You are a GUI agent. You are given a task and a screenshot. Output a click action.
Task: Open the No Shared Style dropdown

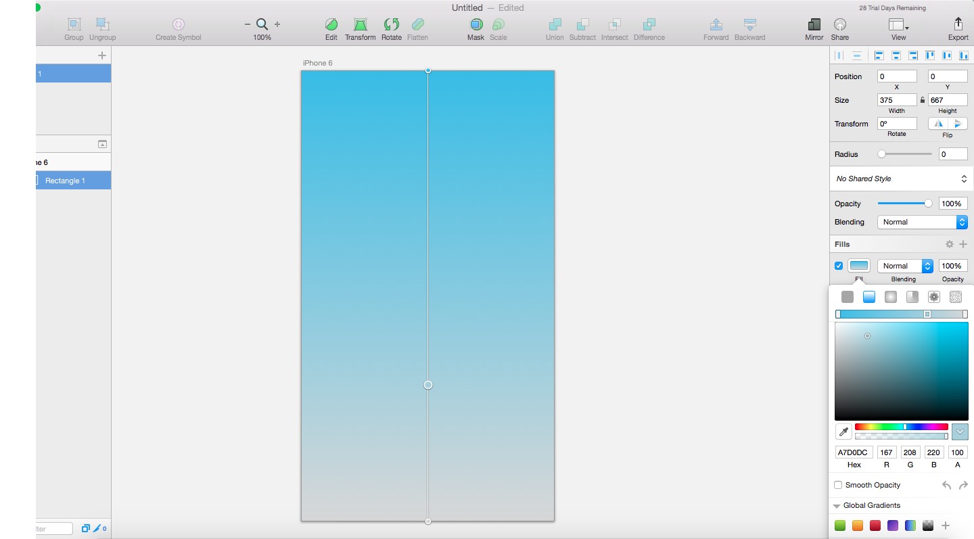tap(902, 179)
